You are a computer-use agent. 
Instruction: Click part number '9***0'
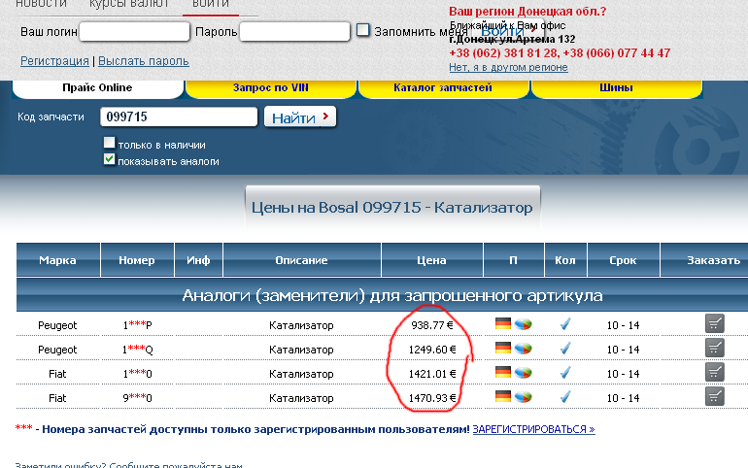pos(137,398)
